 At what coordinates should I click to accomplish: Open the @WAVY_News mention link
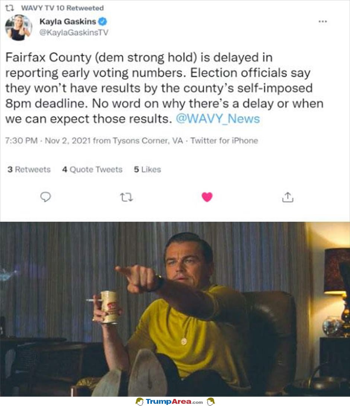pos(217,119)
